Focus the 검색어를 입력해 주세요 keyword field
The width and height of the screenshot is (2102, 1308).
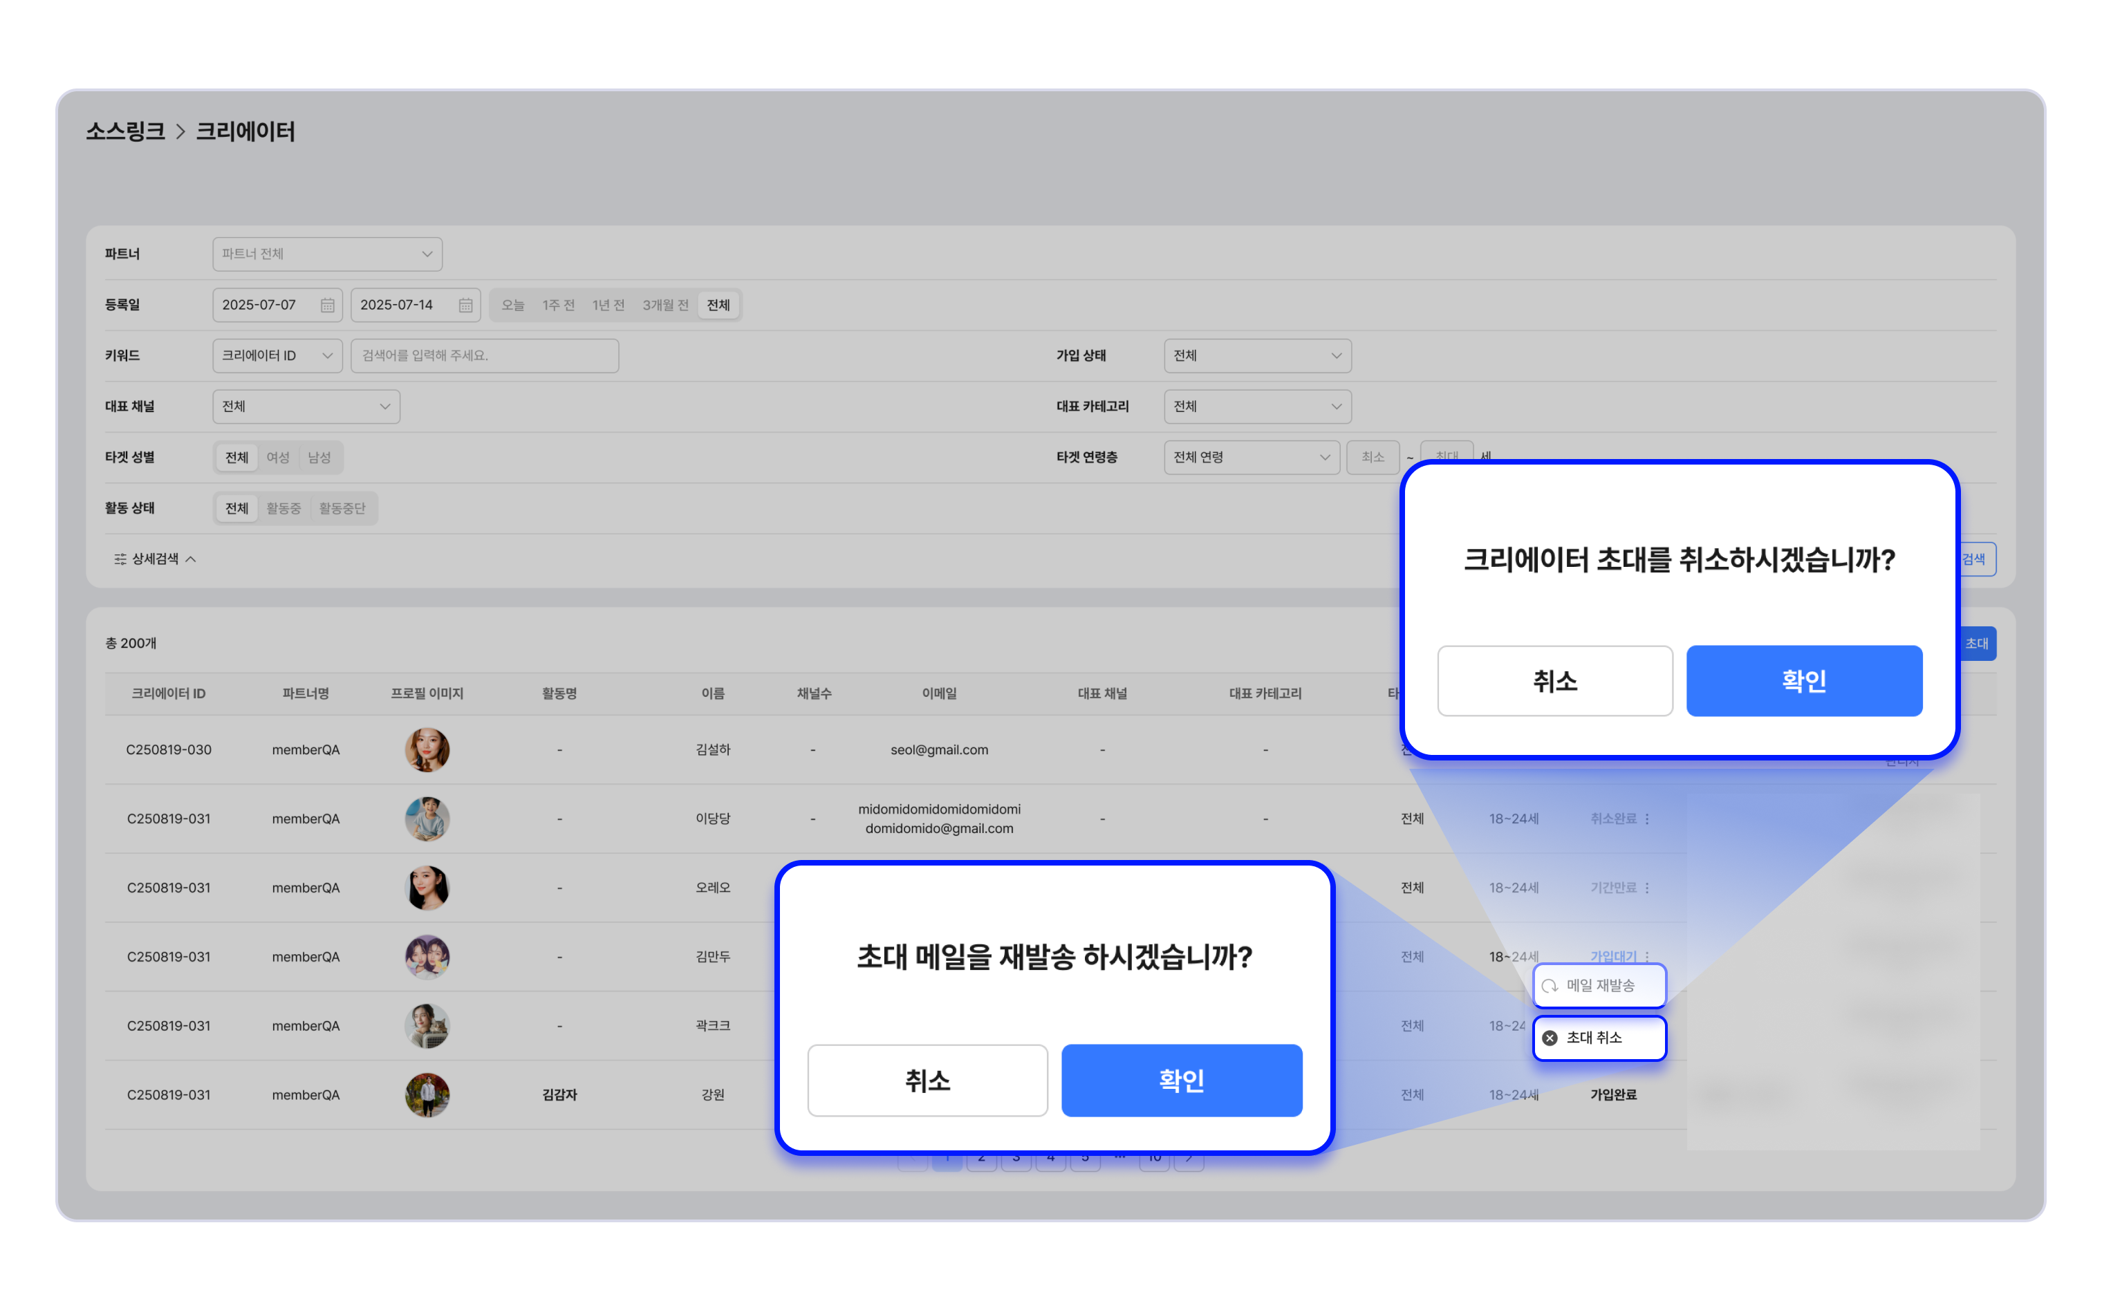coord(485,357)
